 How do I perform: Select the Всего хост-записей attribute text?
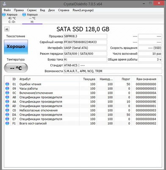(x=33, y=123)
